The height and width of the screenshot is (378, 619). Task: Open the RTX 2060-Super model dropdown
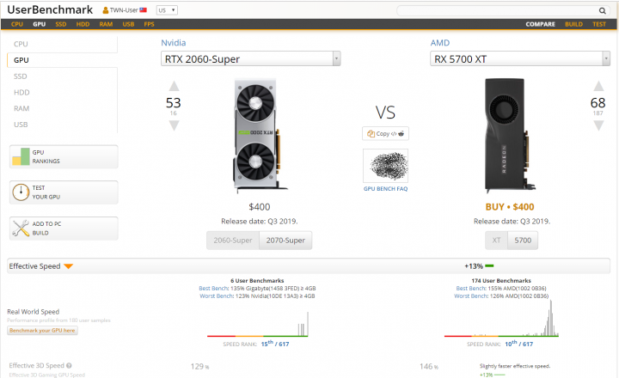(x=251, y=58)
